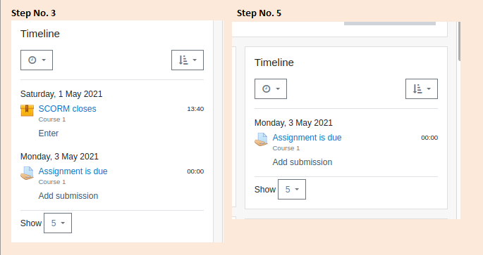Click Course 1 under SCORM closes
Image resolution: width=483 pixels, height=255 pixels.
click(x=52, y=119)
